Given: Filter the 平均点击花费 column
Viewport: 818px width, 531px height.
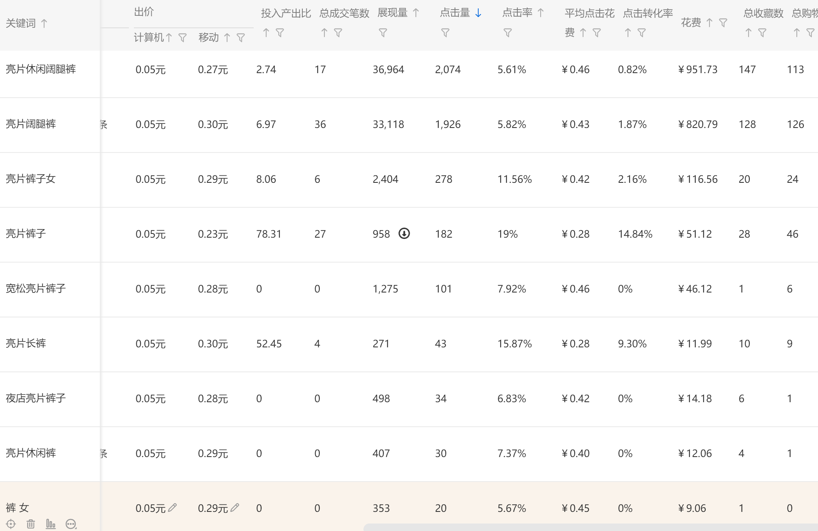Looking at the screenshot, I should [597, 32].
